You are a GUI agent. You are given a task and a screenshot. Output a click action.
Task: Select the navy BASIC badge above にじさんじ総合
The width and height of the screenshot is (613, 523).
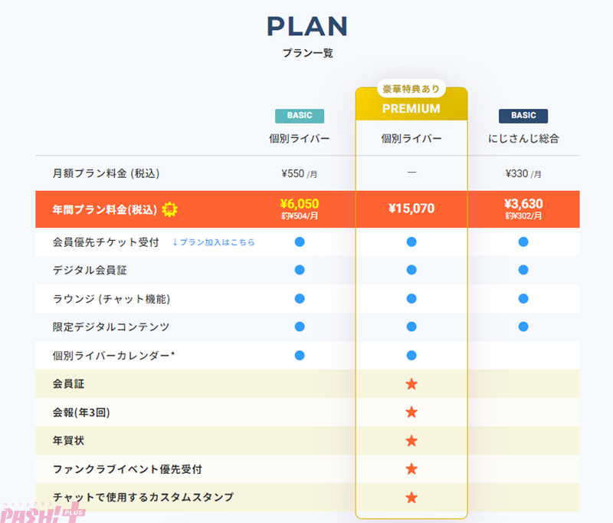[523, 116]
